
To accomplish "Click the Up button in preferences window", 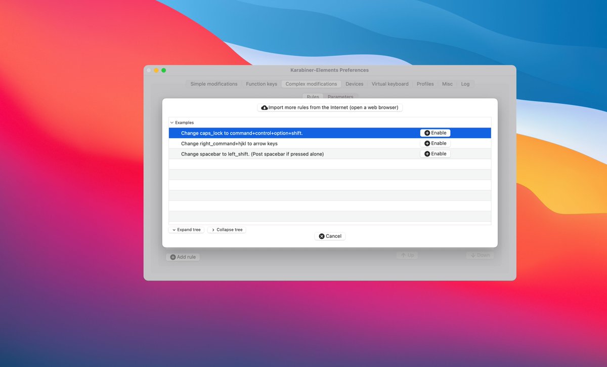I will (x=407, y=255).
